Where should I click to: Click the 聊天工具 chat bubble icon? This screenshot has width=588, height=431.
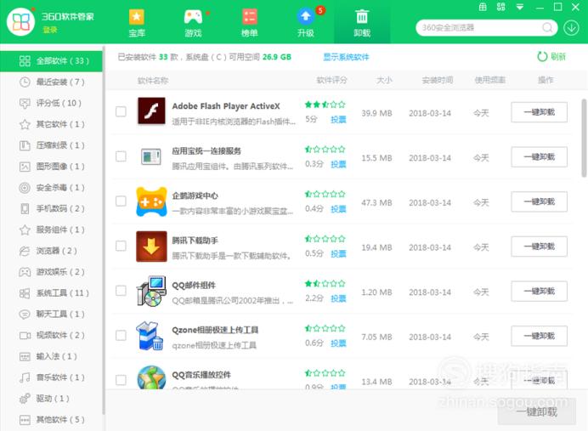(x=25, y=314)
